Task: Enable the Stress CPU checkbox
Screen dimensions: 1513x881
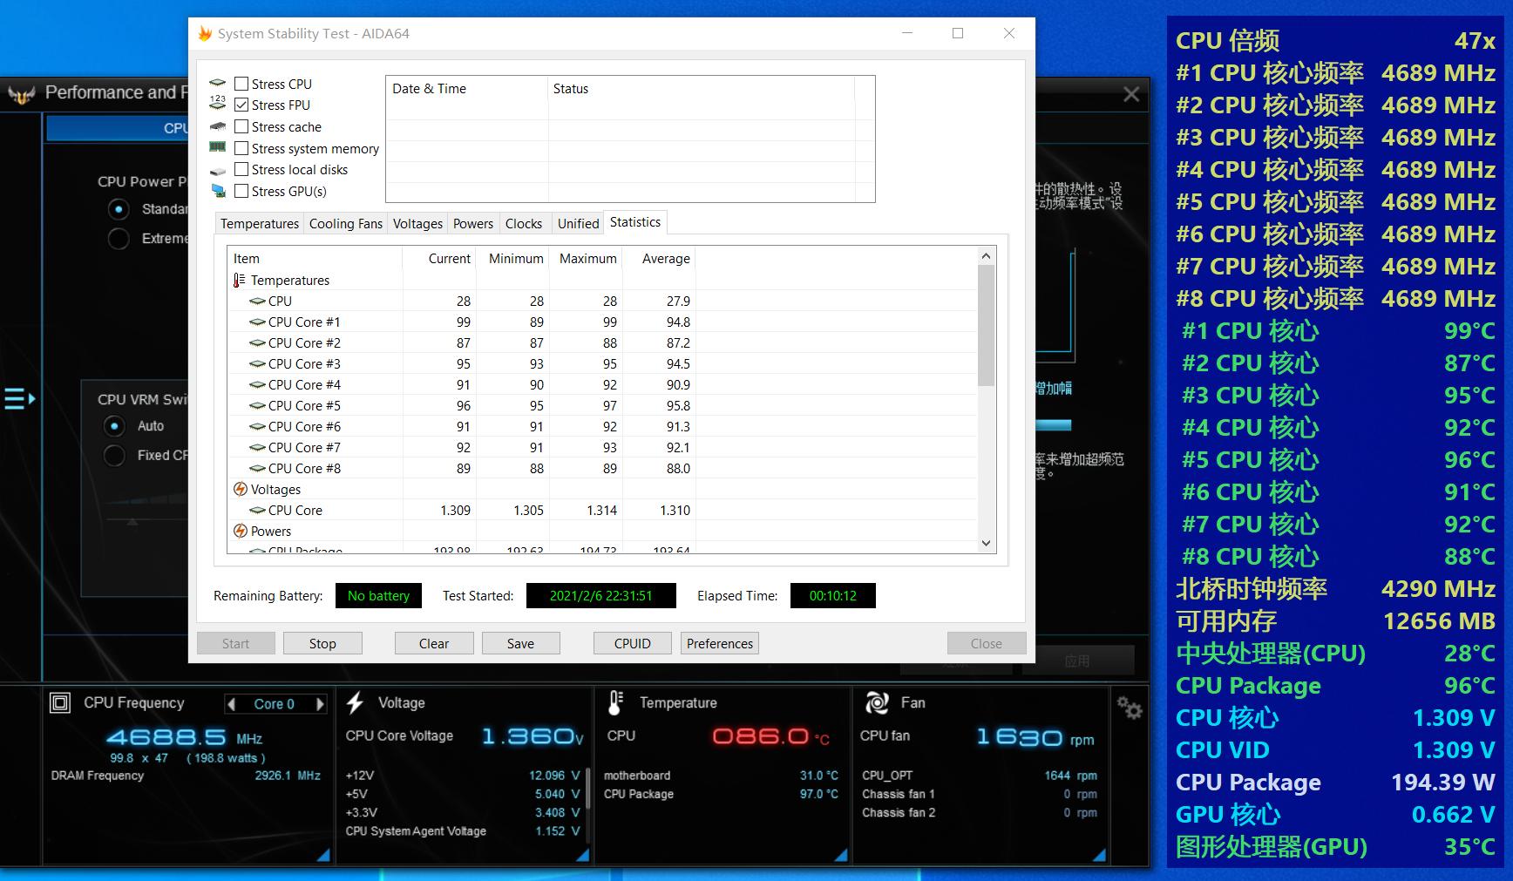Action: (x=241, y=85)
